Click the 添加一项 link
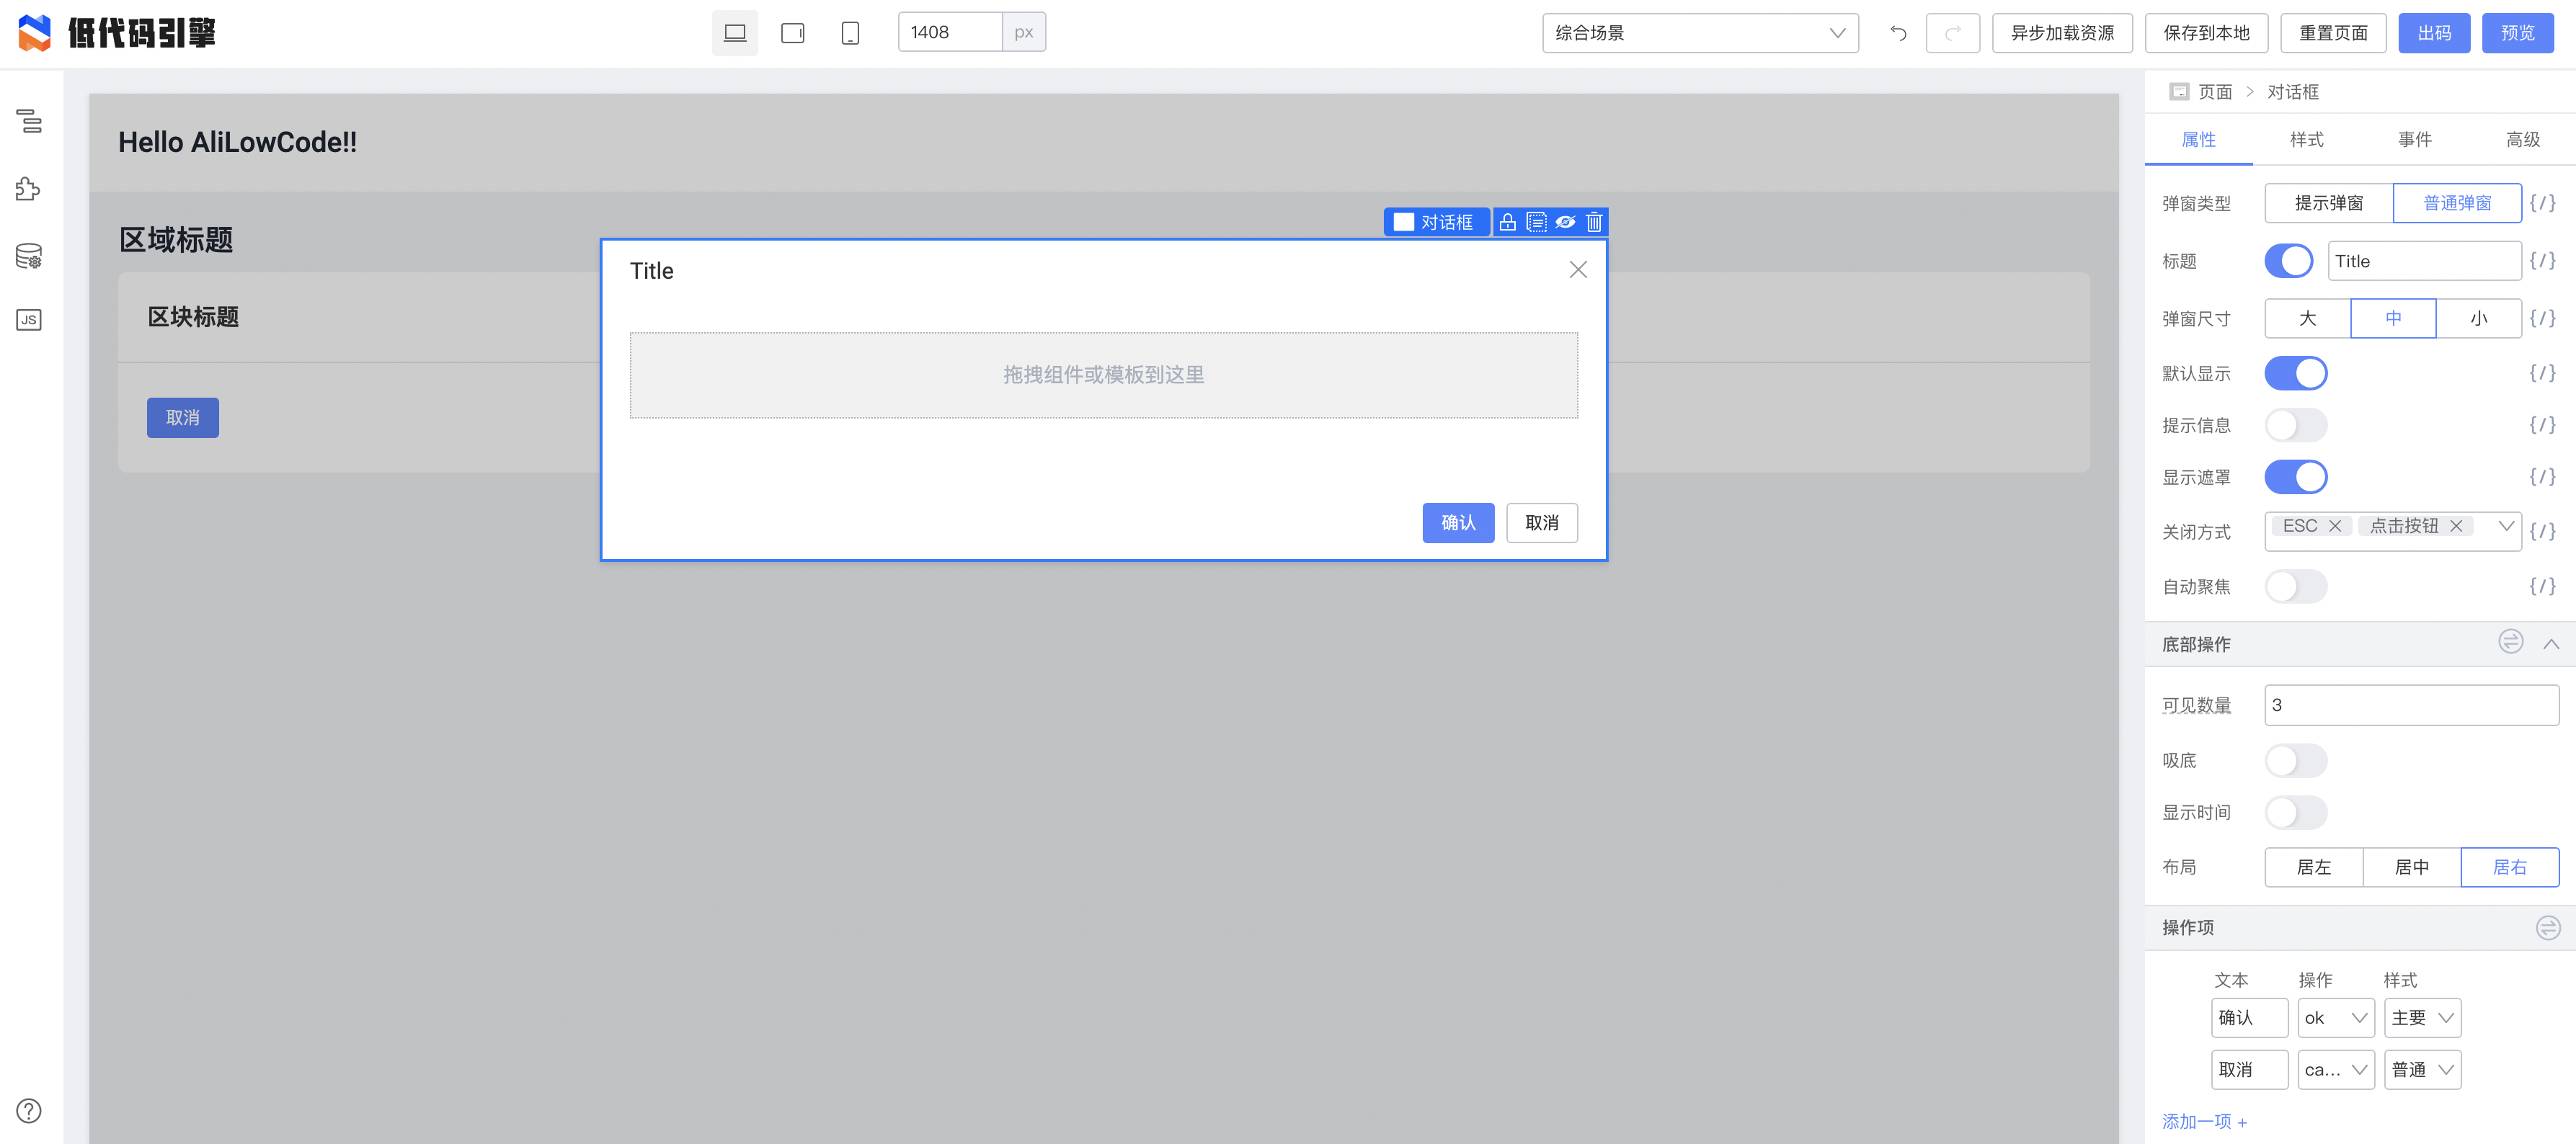The height and width of the screenshot is (1144, 2576). [x=2204, y=1122]
